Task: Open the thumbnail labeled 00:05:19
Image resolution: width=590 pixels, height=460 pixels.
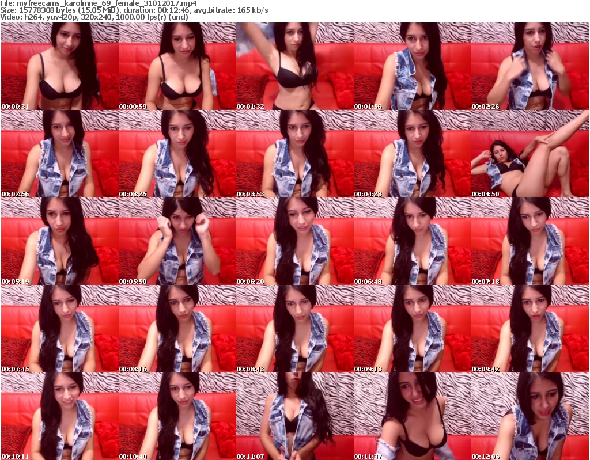Action: (x=59, y=242)
